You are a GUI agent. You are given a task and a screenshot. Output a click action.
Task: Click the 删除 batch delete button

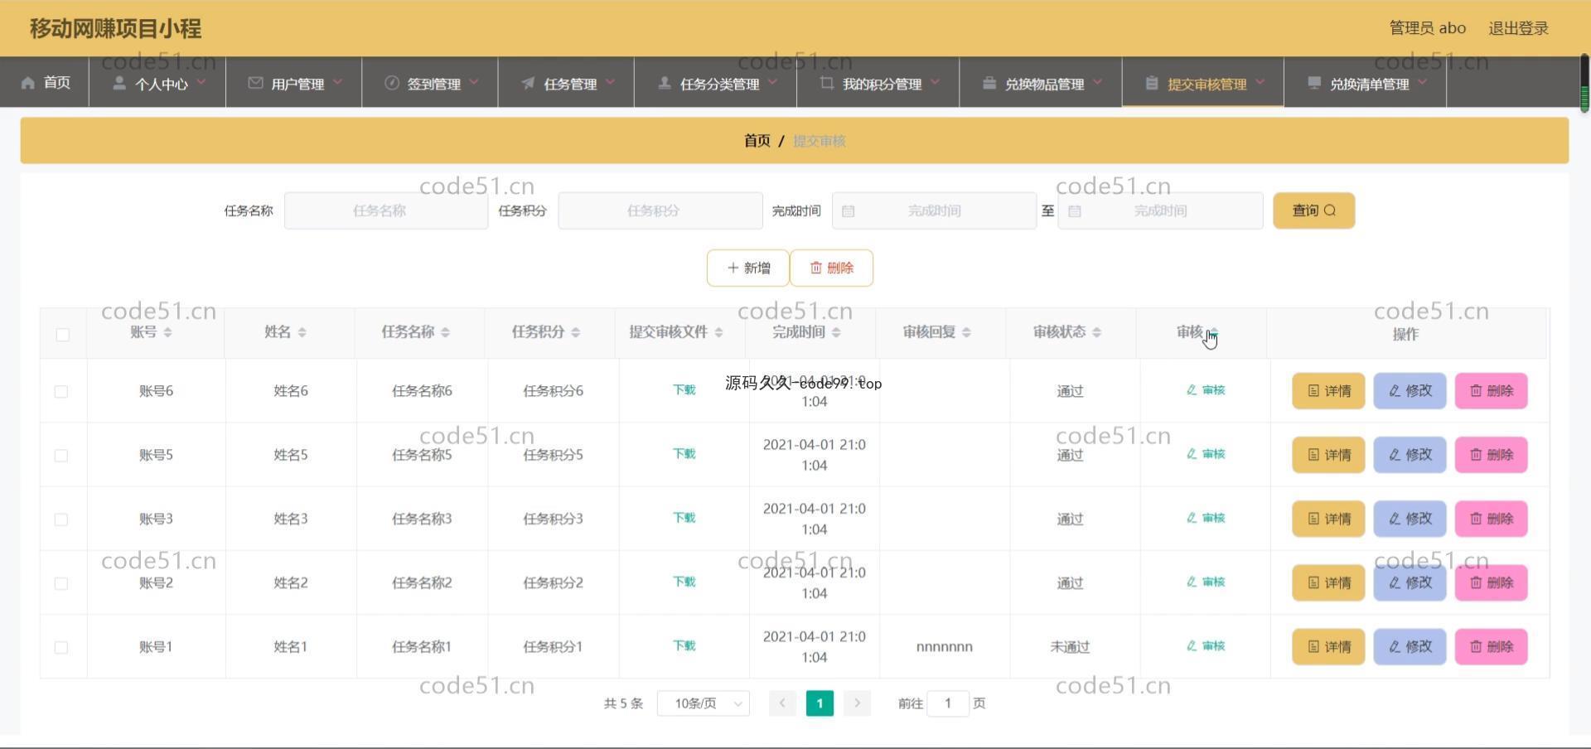831,268
